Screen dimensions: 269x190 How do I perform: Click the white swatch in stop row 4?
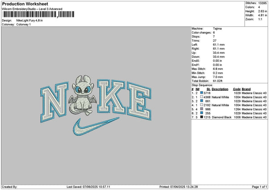coord(202,105)
